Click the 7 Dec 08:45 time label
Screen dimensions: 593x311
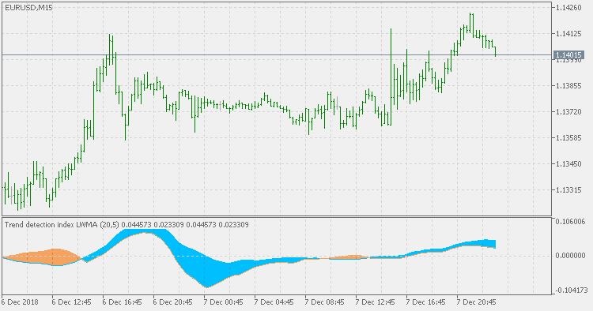[324, 302]
